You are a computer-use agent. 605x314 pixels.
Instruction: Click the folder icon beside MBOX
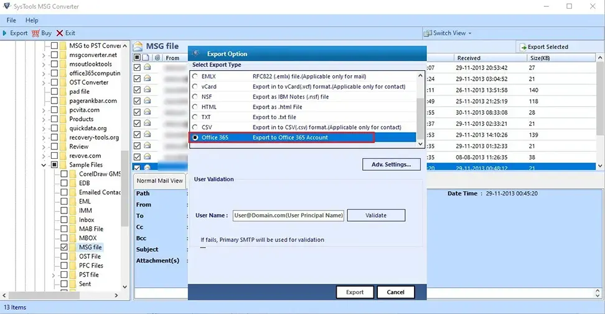(x=73, y=238)
